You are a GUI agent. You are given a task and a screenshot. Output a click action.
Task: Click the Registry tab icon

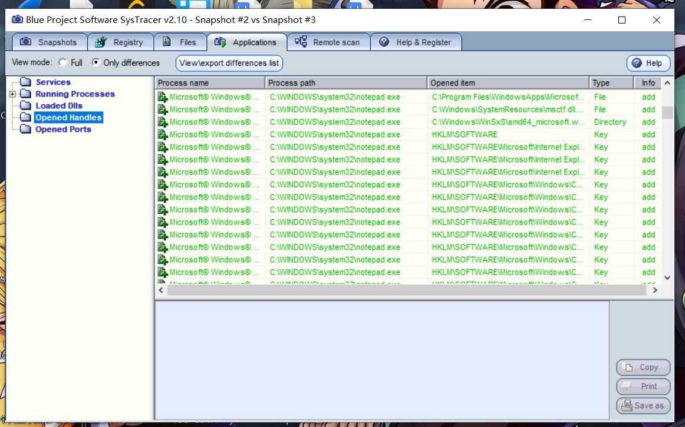(x=101, y=42)
